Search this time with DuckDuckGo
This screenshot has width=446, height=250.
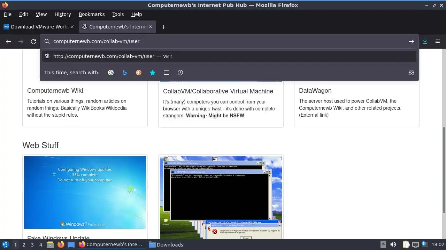tap(139, 73)
